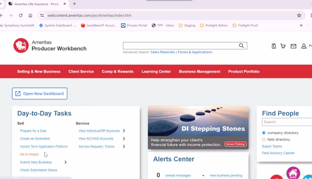The width and height of the screenshot is (312, 179).
Task: Bookmark page with star icon
Action: pos(299,16)
